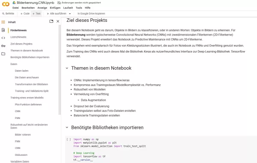The height and width of the screenshot is (163, 257).
Task: Click the unsaved changes cloud icon
Action: tap(59, 3)
